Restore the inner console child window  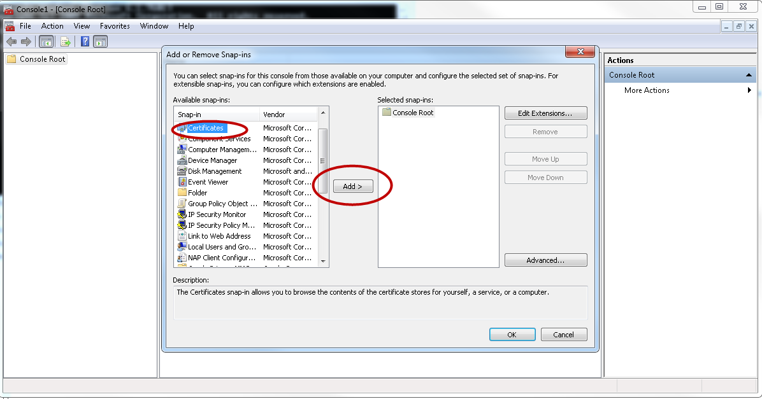pos(738,27)
